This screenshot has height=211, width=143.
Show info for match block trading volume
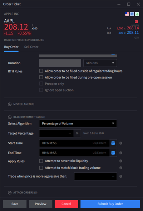(x=121, y=168)
